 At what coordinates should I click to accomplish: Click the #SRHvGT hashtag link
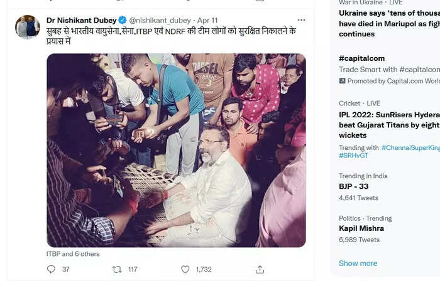(x=353, y=156)
